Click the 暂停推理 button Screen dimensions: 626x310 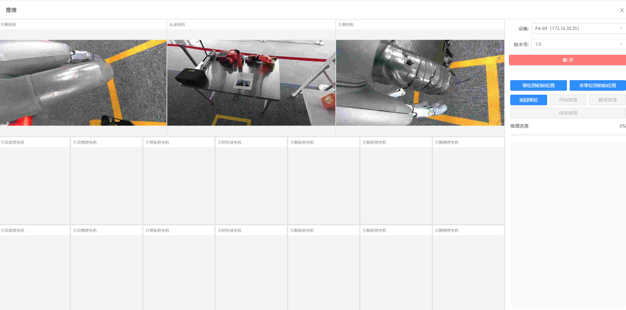(607, 100)
